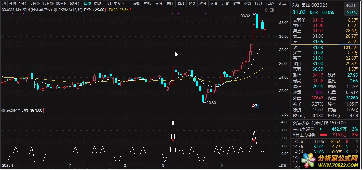Click the 涨财 badge on the chart
Viewport: 363px width, 170px height.
255,105
